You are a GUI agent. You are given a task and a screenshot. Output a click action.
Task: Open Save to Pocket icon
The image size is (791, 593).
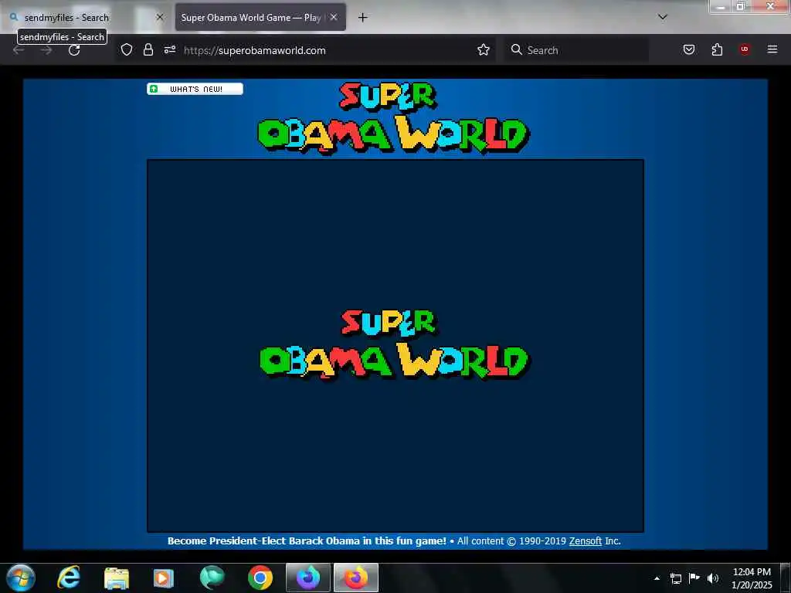[688, 49]
